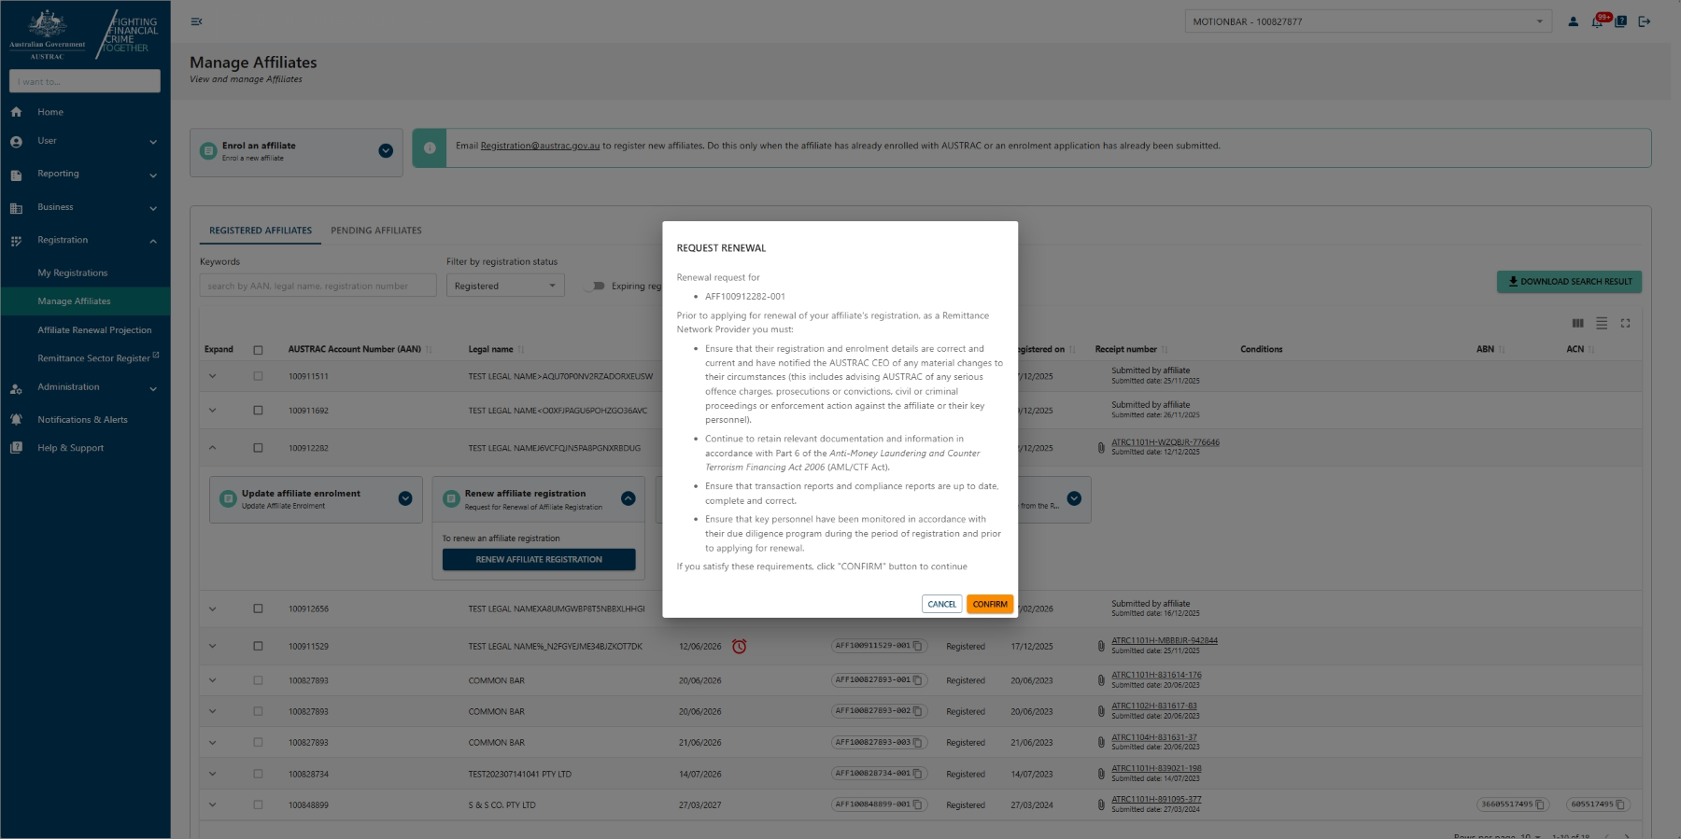The height and width of the screenshot is (839, 1681).
Task: Click the keywords search input field
Action: [318, 286]
